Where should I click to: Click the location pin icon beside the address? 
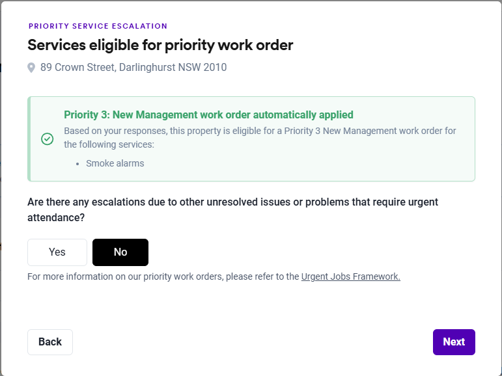[x=31, y=68]
